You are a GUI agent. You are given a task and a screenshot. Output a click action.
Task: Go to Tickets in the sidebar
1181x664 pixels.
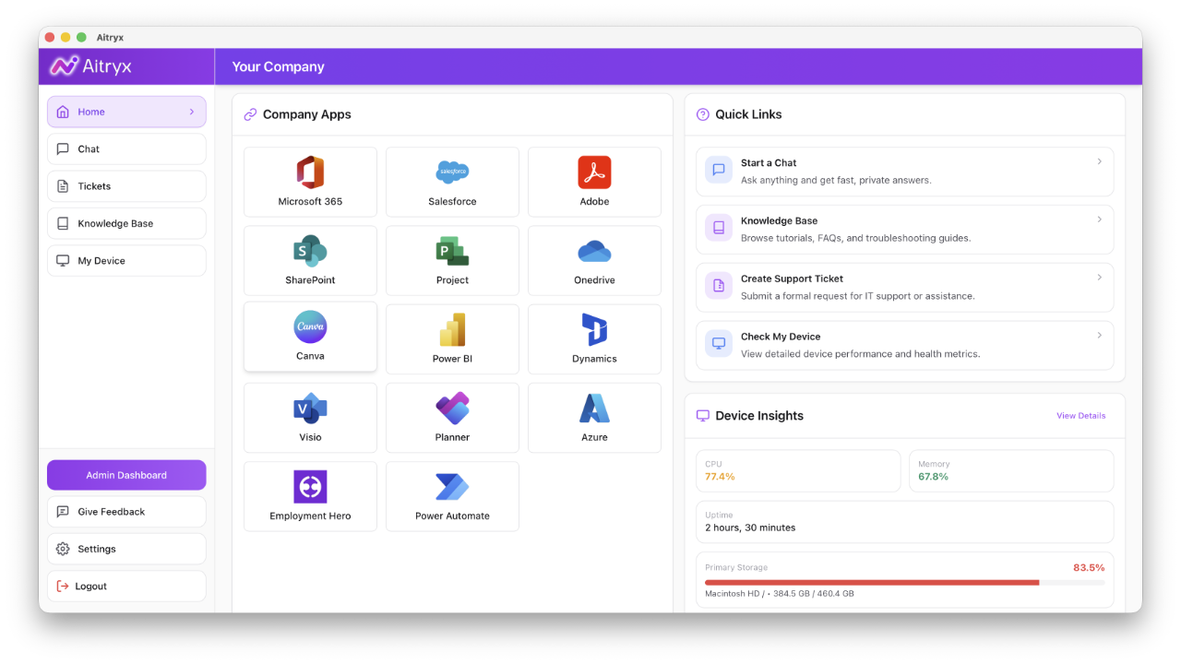tap(126, 186)
